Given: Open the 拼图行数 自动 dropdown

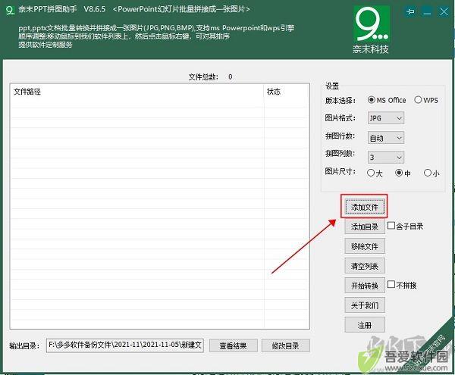Looking at the screenshot, I should (386, 138).
